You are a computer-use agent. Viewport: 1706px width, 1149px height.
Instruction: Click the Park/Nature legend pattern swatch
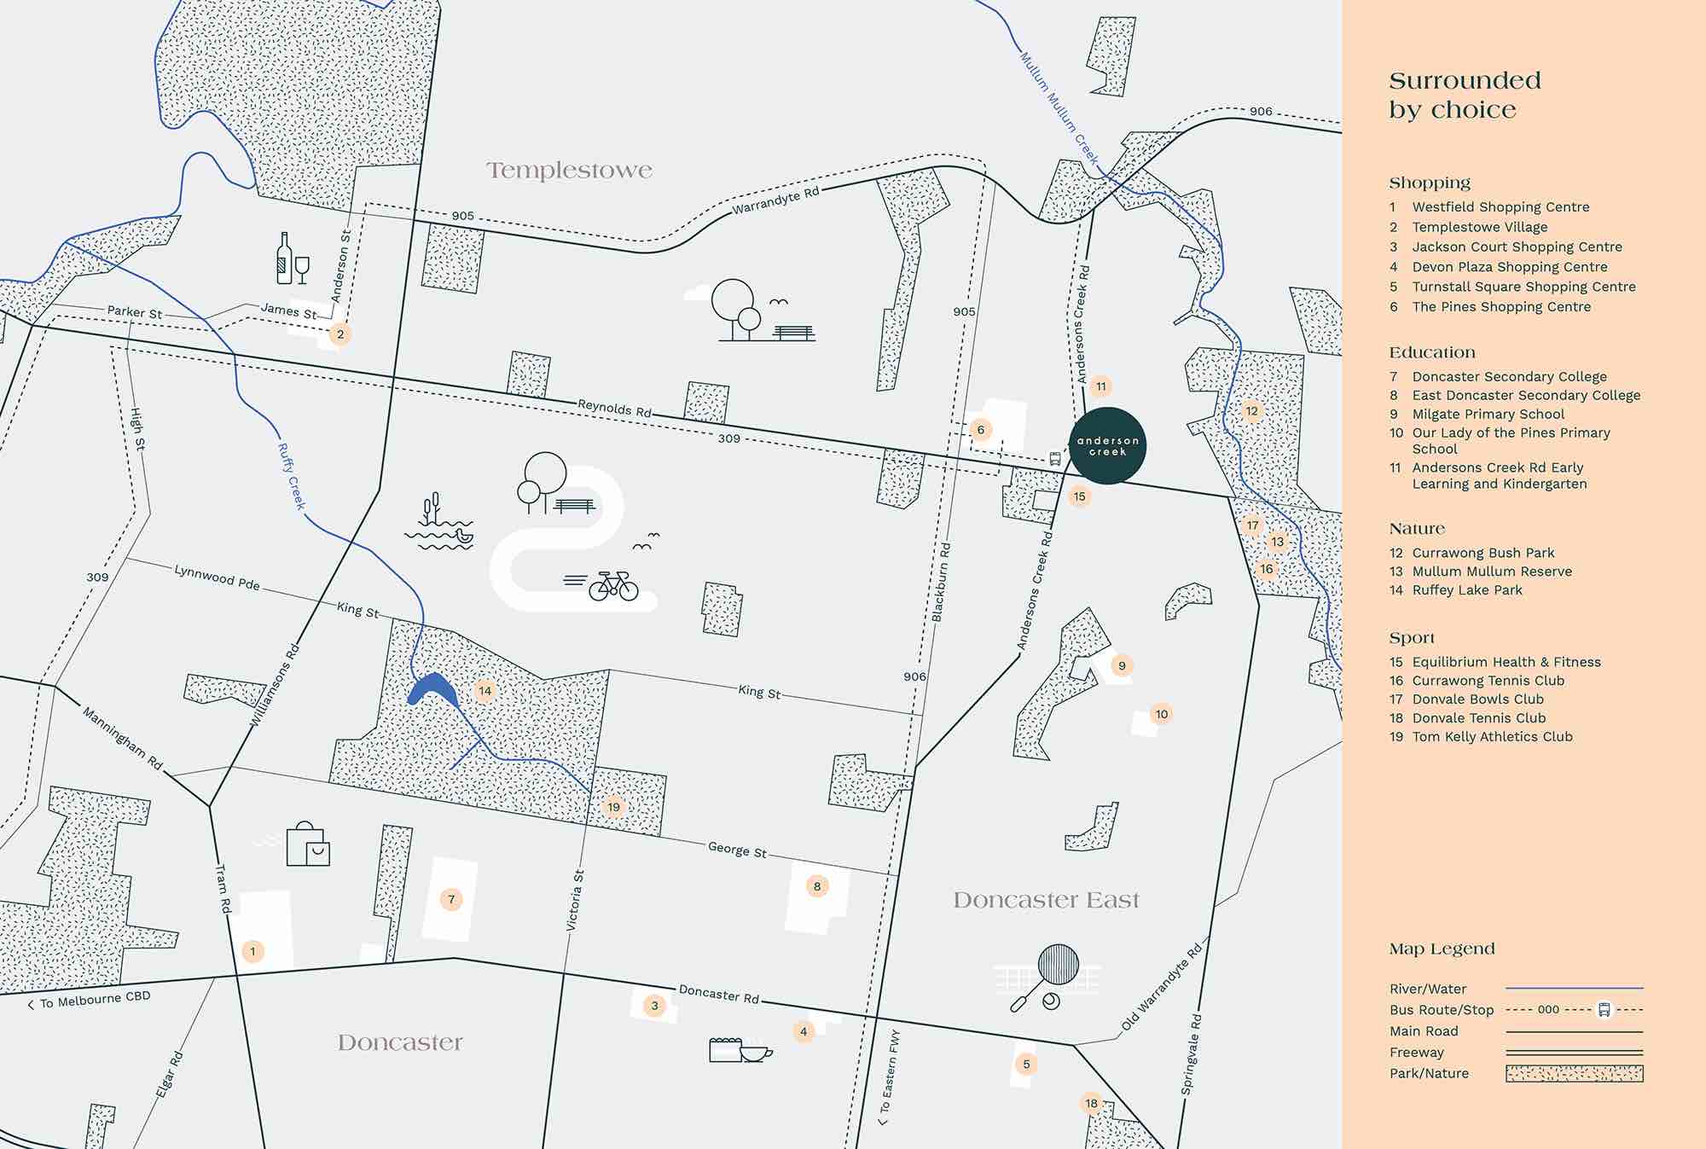click(1574, 1074)
